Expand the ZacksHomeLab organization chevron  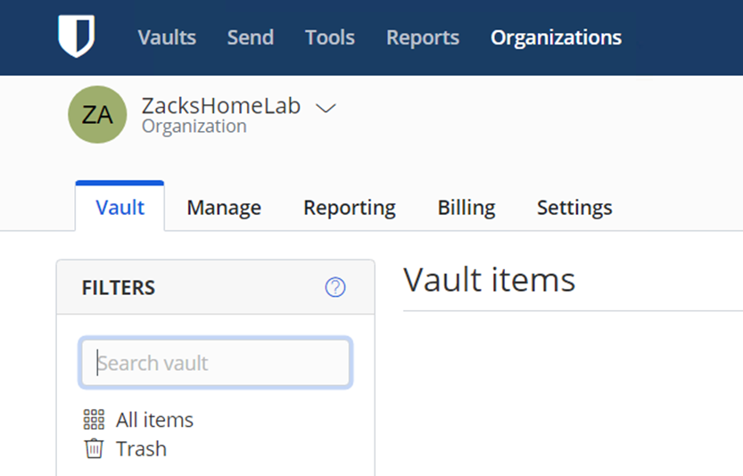point(326,109)
